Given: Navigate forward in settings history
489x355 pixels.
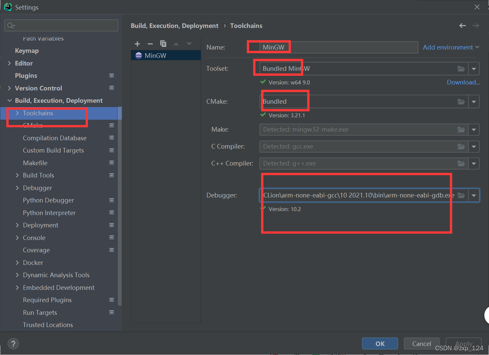Looking at the screenshot, I should [x=476, y=26].
